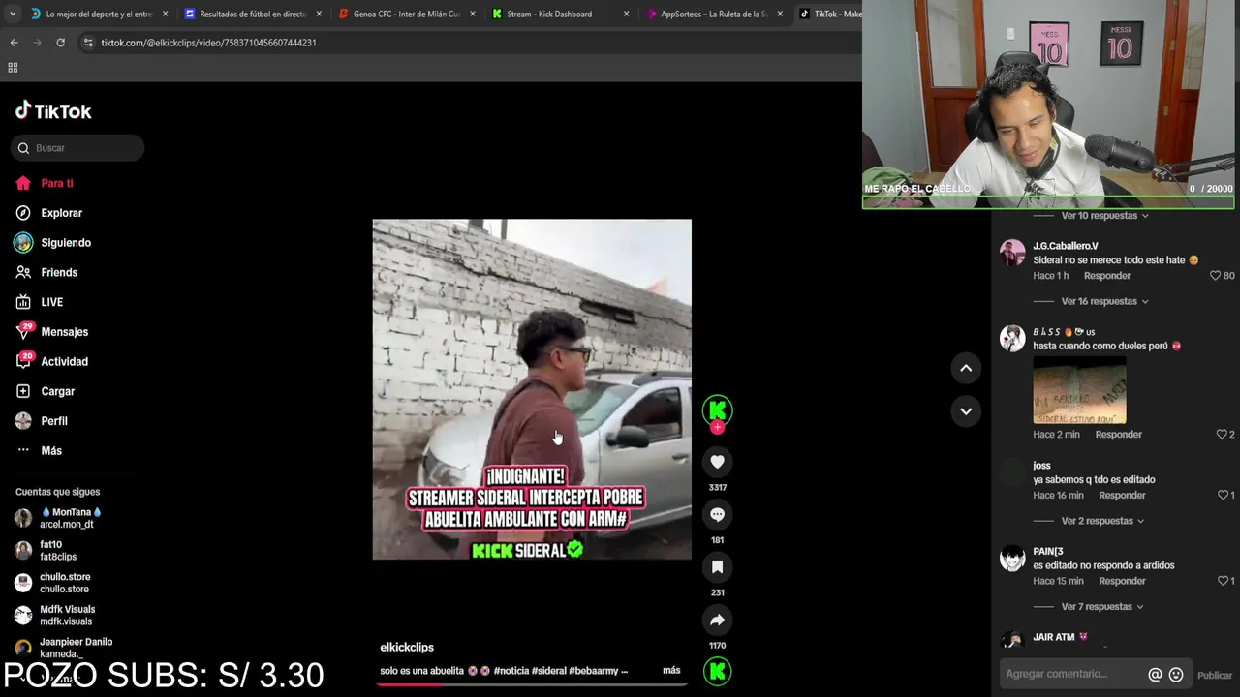Reload the browser page
Image resolution: width=1240 pixels, height=697 pixels.
pos(60,43)
